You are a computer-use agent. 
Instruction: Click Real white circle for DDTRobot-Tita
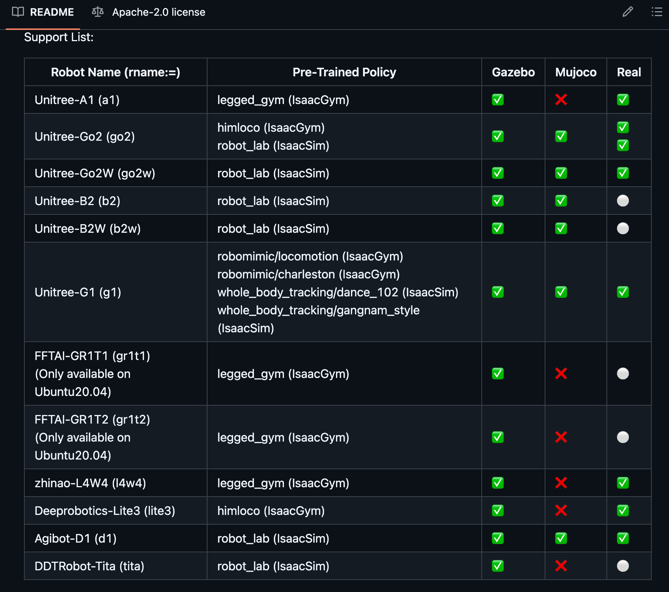pos(623,566)
